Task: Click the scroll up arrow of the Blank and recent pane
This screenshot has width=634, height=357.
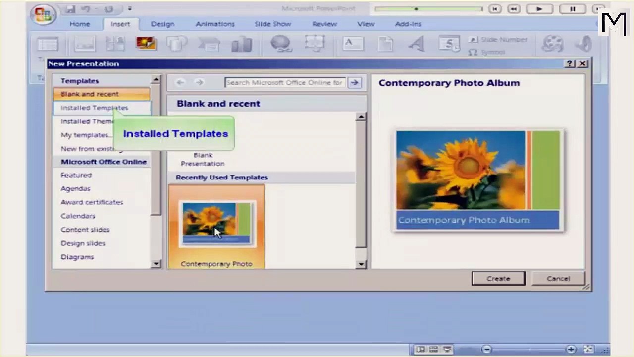Action: click(361, 117)
